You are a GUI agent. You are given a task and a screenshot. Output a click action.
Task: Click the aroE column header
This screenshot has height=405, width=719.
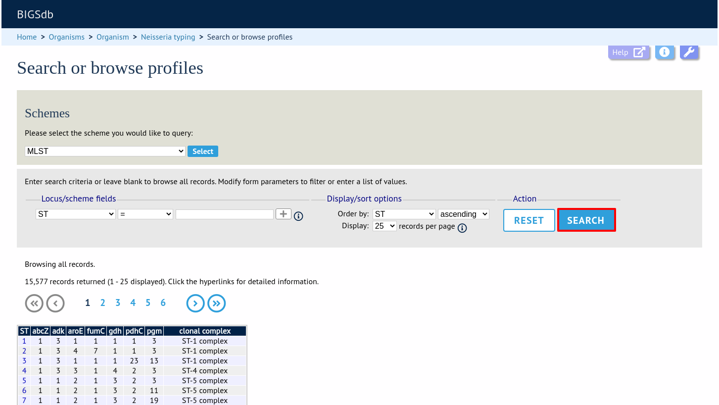76,331
